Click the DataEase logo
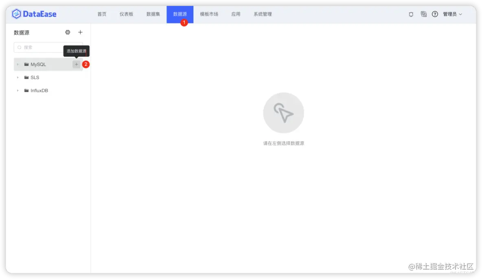482x279 pixels. (34, 14)
